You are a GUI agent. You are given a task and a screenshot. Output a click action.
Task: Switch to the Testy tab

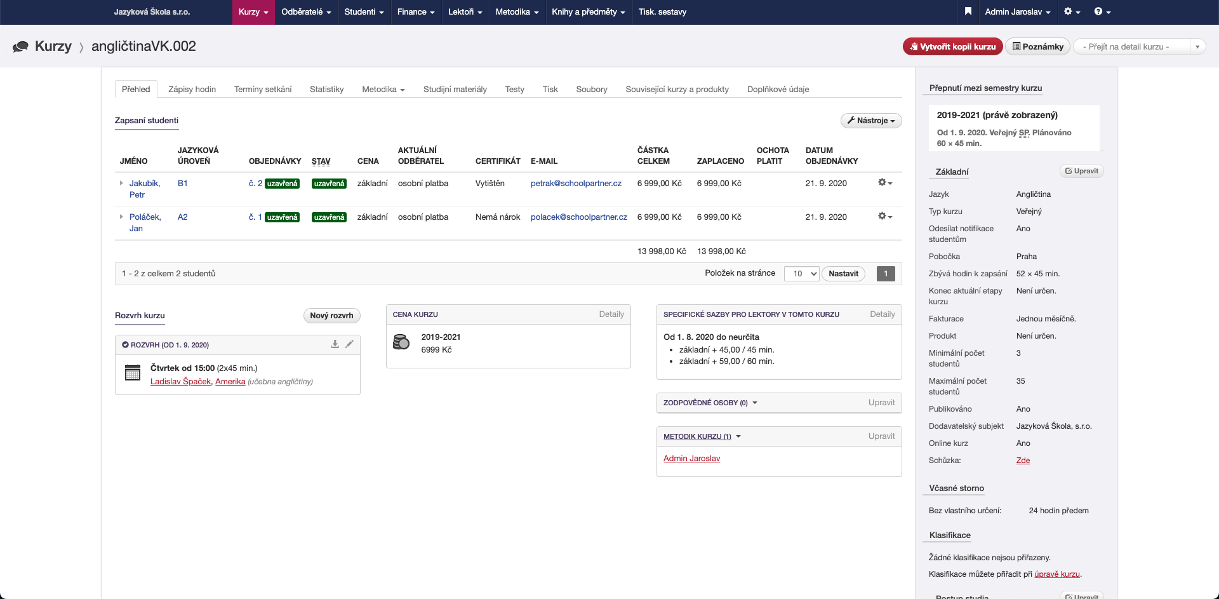click(x=515, y=90)
